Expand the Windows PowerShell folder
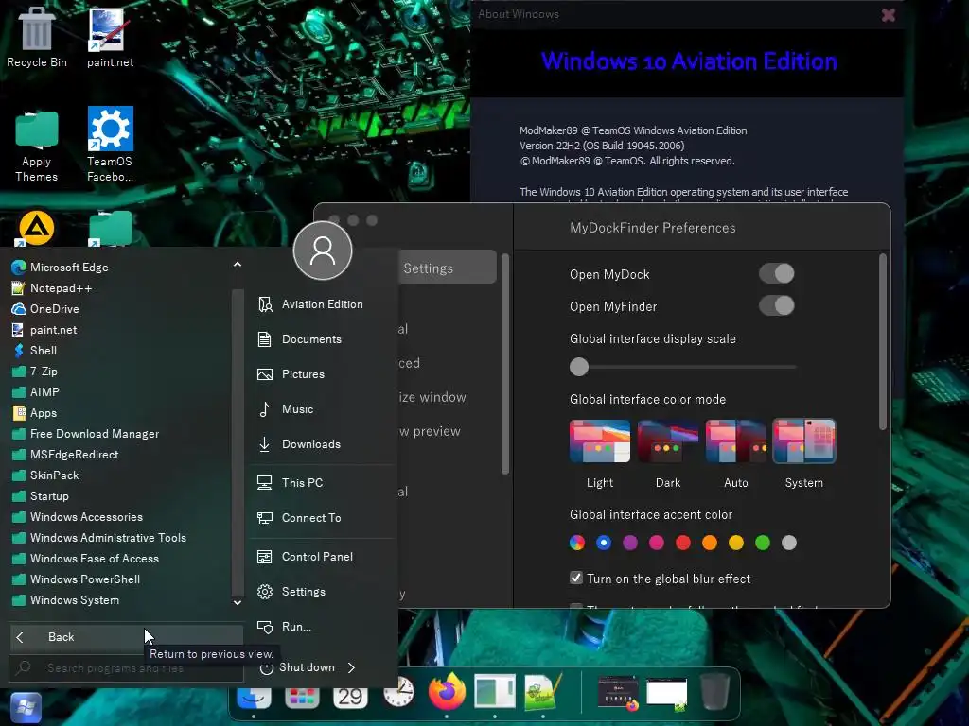Image resolution: width=969 pixels, height=726 pixels. 76,579
